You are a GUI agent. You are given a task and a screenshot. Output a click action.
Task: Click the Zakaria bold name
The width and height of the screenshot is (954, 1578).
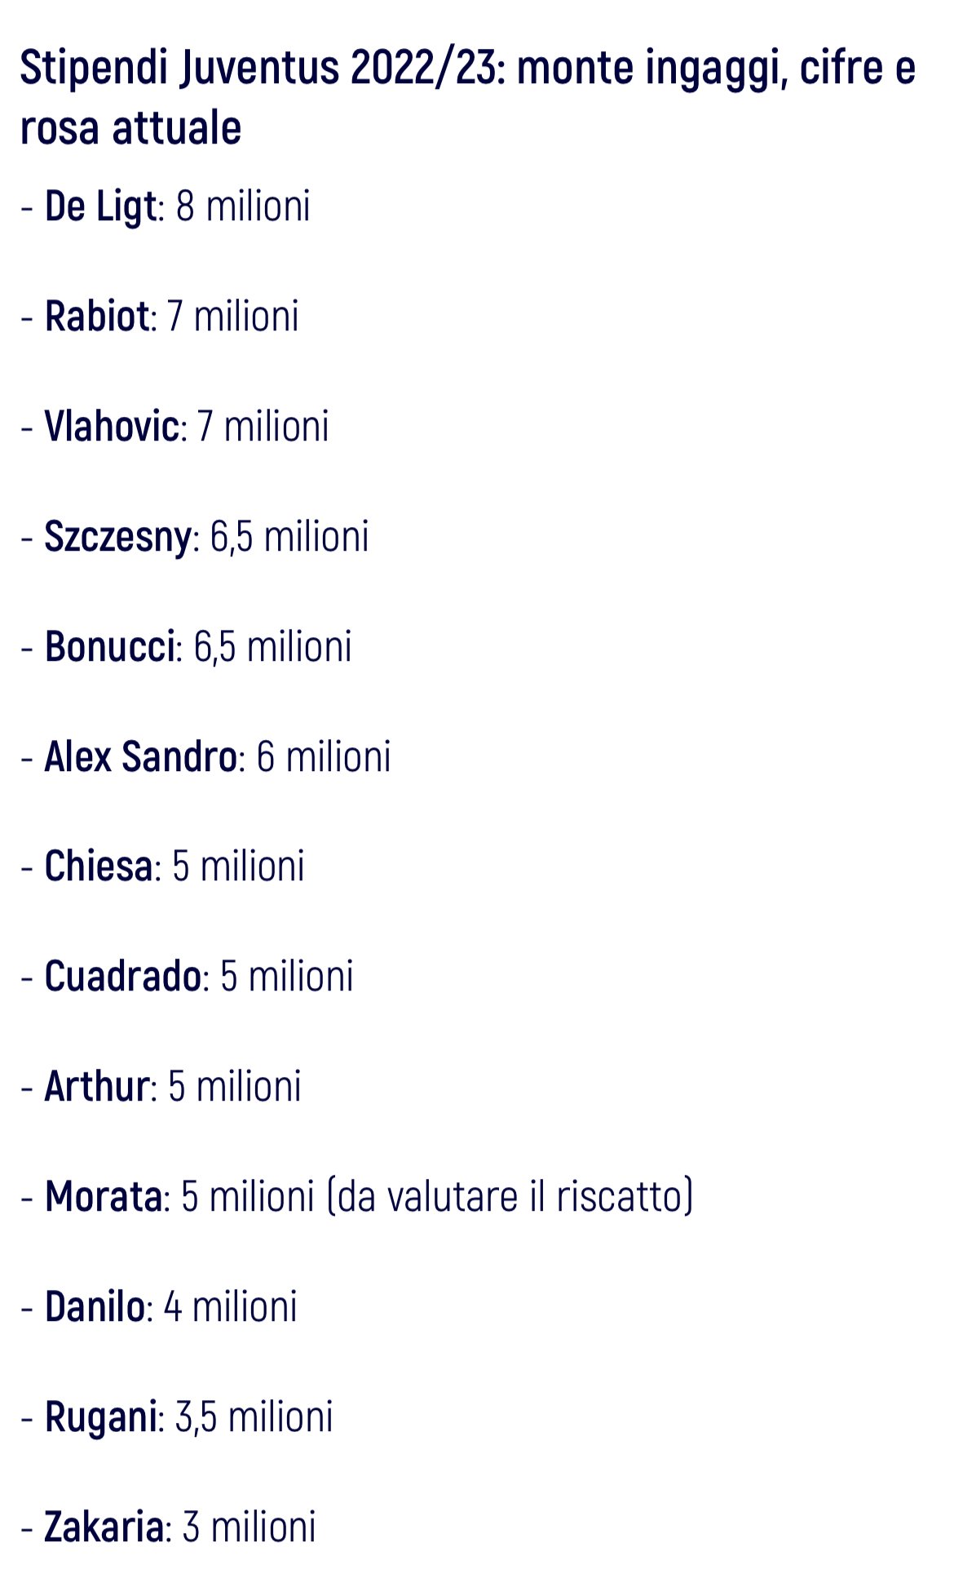coord(104,1527)
